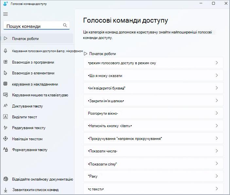230x195 pixels.
Task: Click the режим голосового доступу в режим сну command text
Action: pyautogui.click(x=122, y=63)
